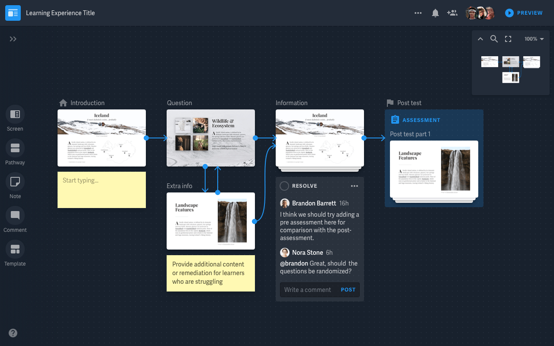
Task: Click the Information screen's outgoing connector dot
Action: point(364,138)
